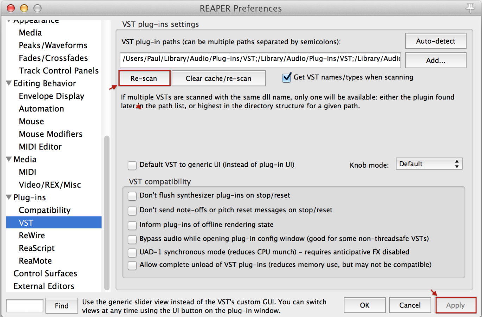This screenshot has height=317, width=482.
Task: Open ReWire preferences page
Action: point(32,235)
